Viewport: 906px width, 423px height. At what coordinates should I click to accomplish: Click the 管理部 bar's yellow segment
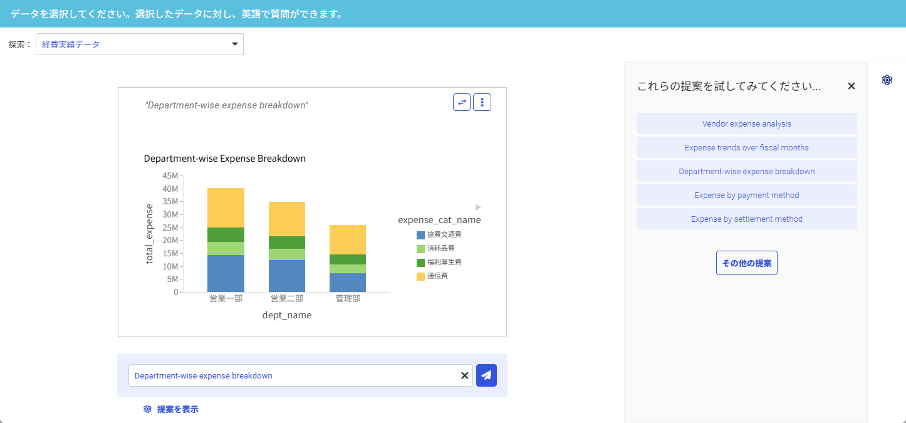tap(348, 239)
